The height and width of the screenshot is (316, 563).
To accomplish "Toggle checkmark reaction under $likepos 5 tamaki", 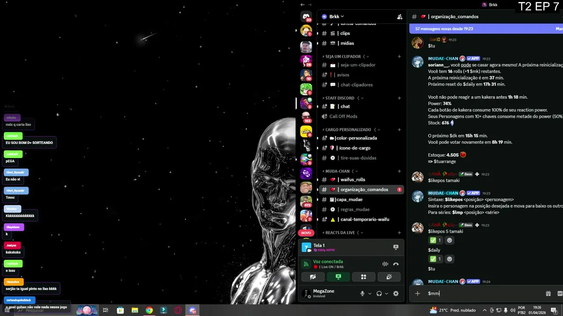I will click(435, 240).
